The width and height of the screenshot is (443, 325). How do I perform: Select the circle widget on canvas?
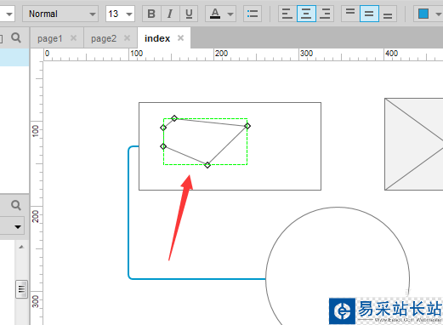click(x=338, y=266)
